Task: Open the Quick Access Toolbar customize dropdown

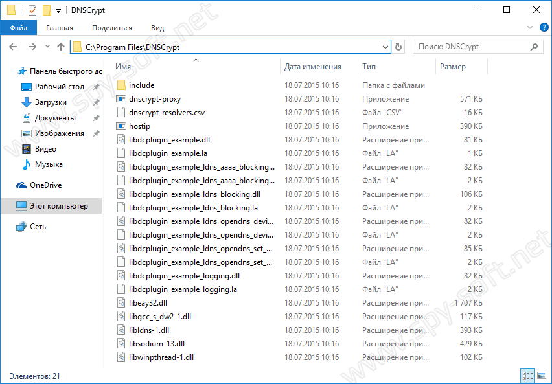Action: 58,11
